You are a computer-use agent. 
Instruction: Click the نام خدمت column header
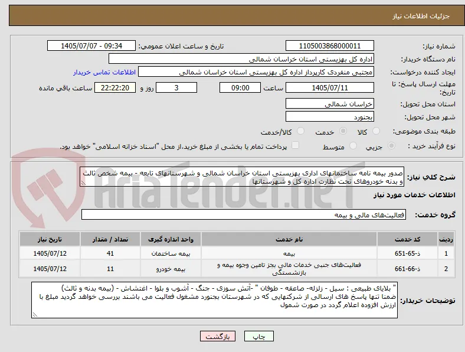[289, 239]
